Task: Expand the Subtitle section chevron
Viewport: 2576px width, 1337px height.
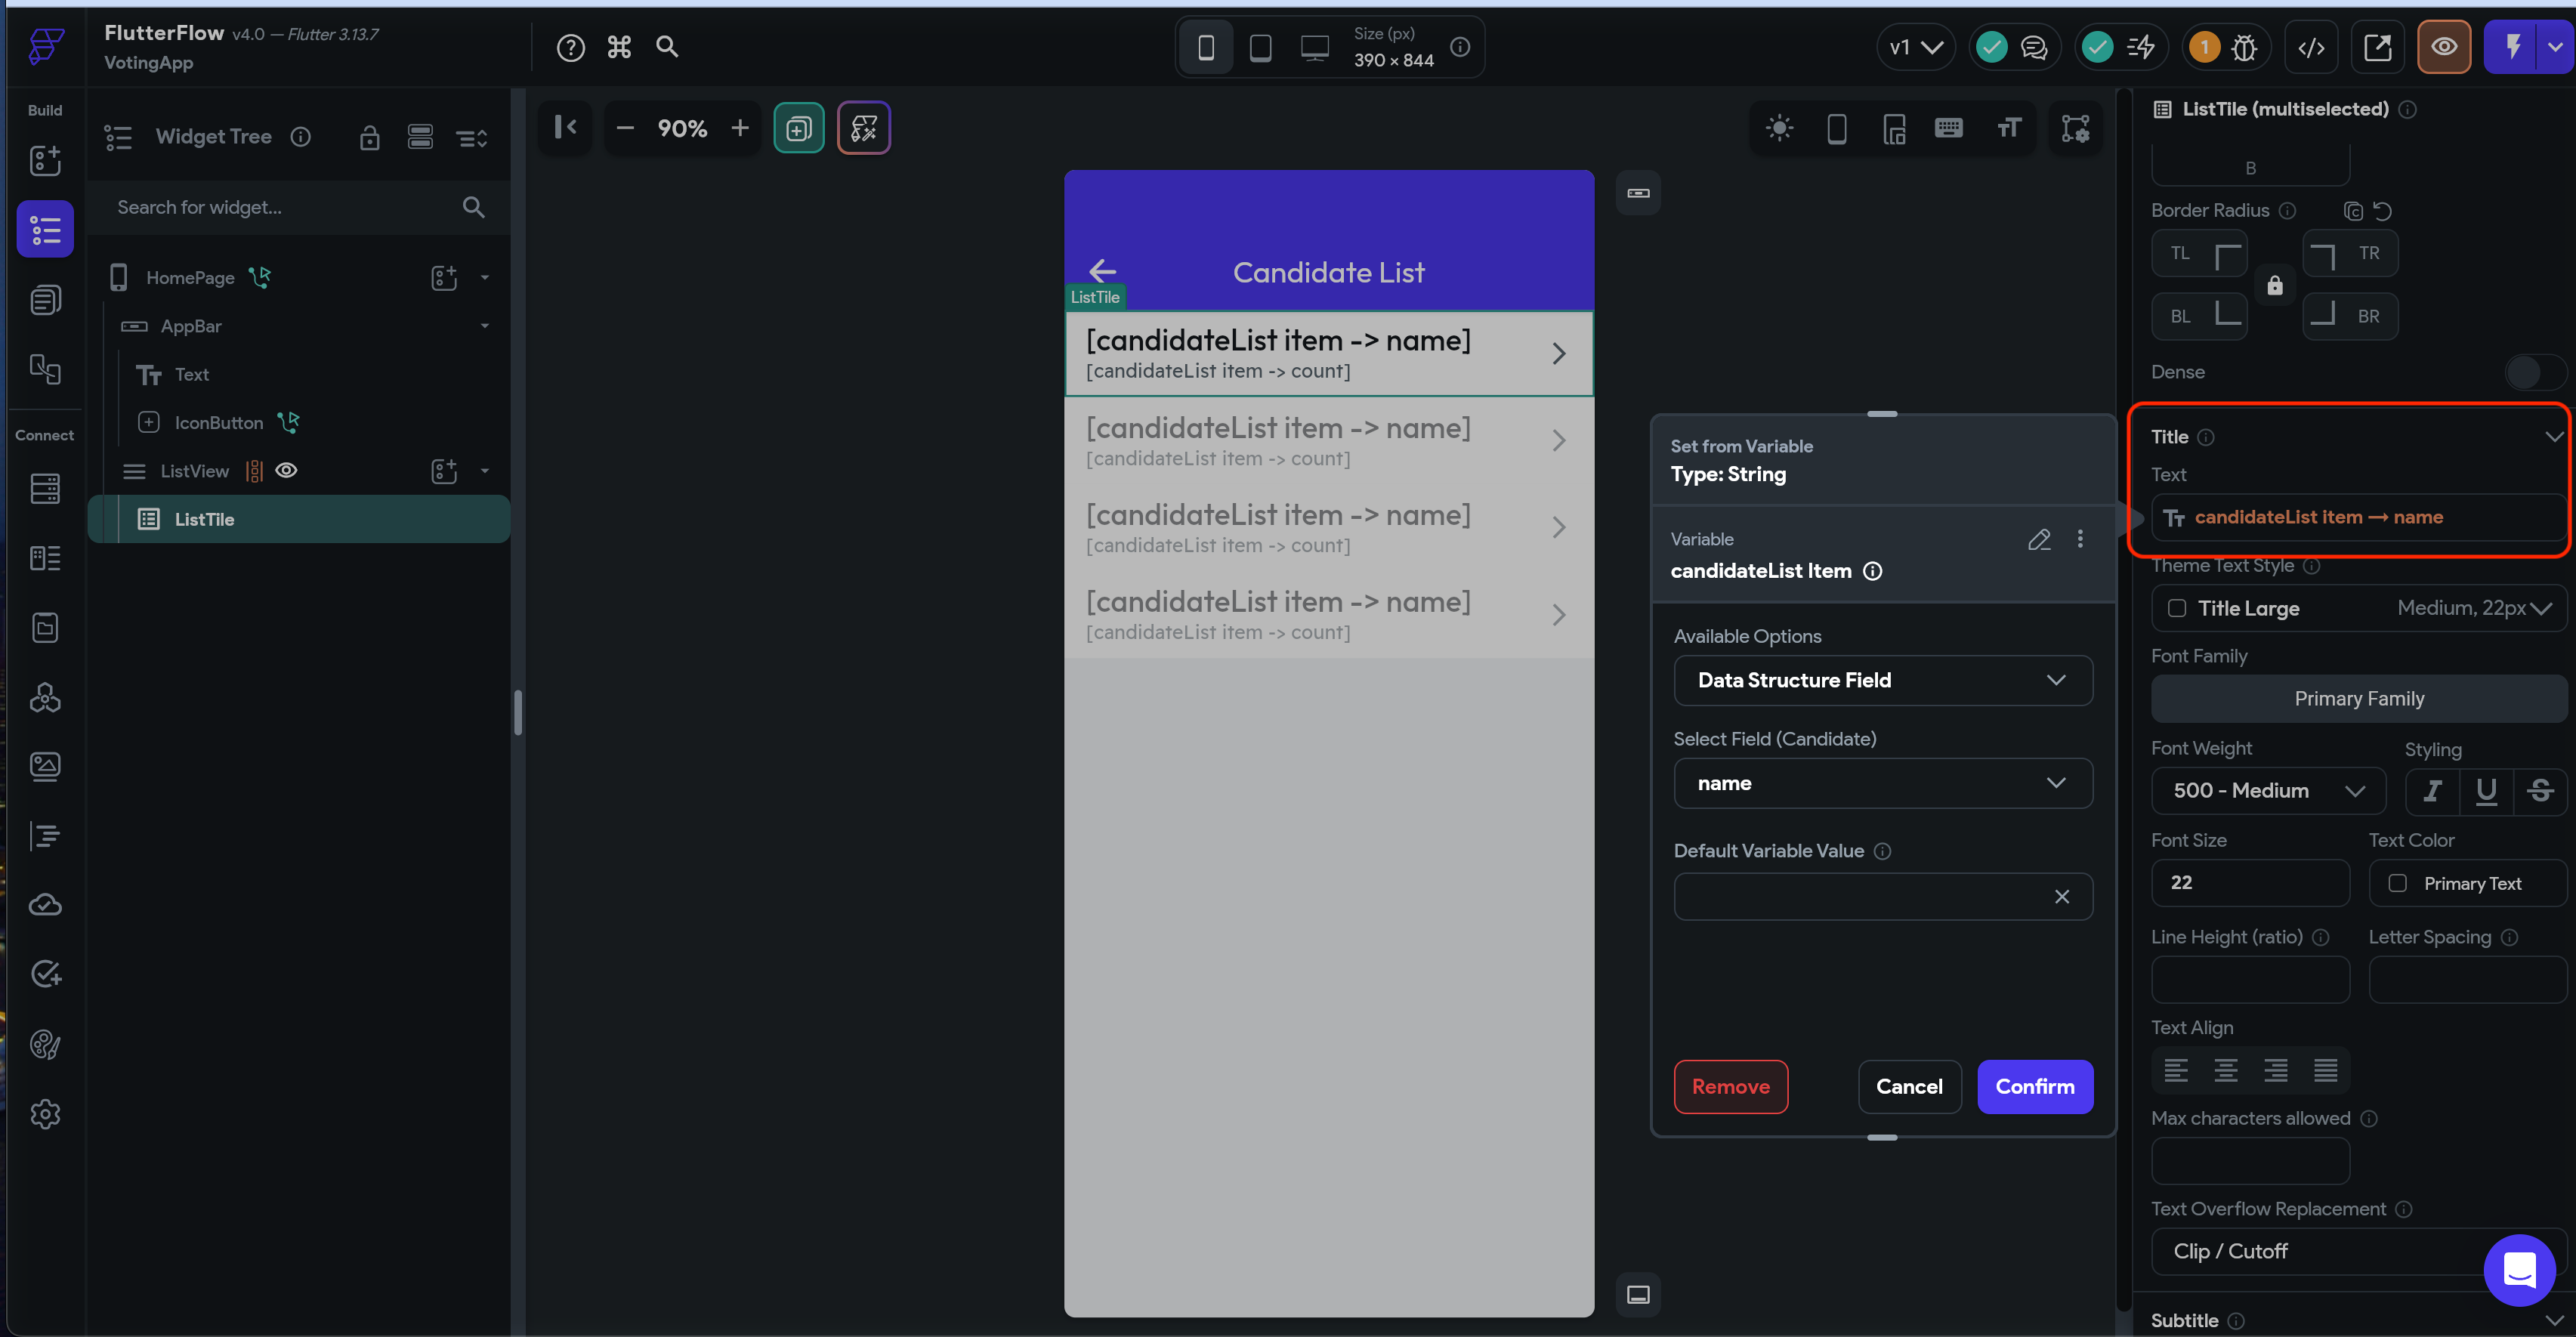Action: click(x=2554, y=1321)
